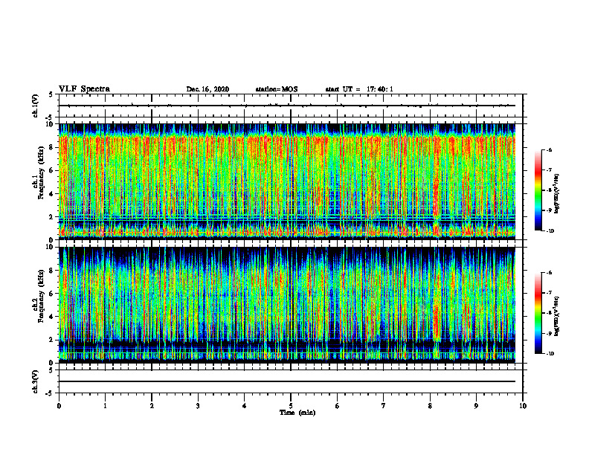This screenshot has height=455, width=589.
Task: Click the ch.3 flat voltage trace
Action: click(287, 381)
